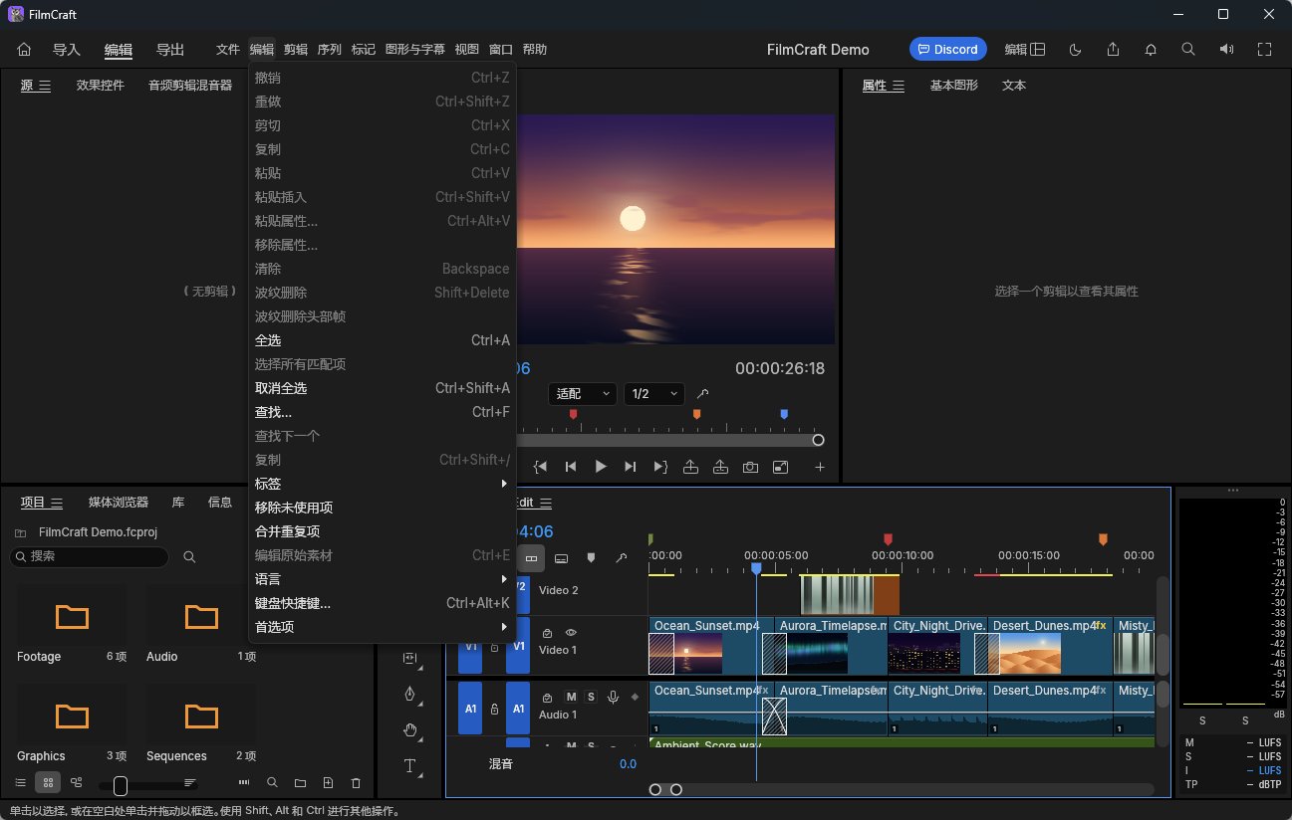This screenshot has height=820, width=1292.
Task: Toggle Audio 1 voice-over record microphone
Action: 614,697
